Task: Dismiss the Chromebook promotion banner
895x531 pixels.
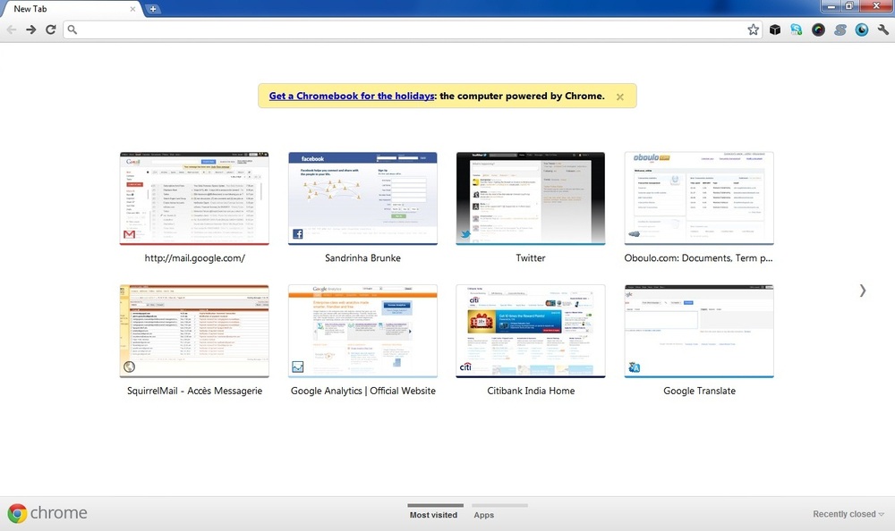Action: (x=619, y=97)
